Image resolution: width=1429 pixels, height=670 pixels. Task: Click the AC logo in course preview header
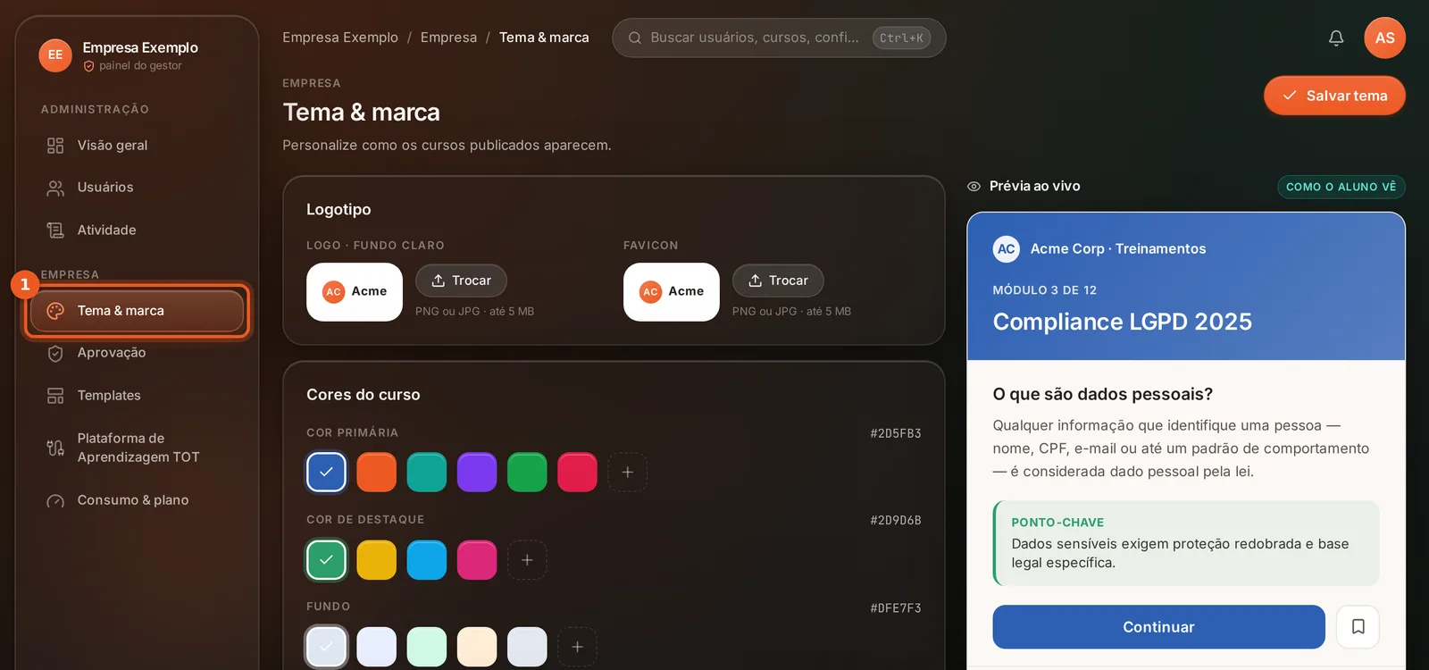point(1007,249)
